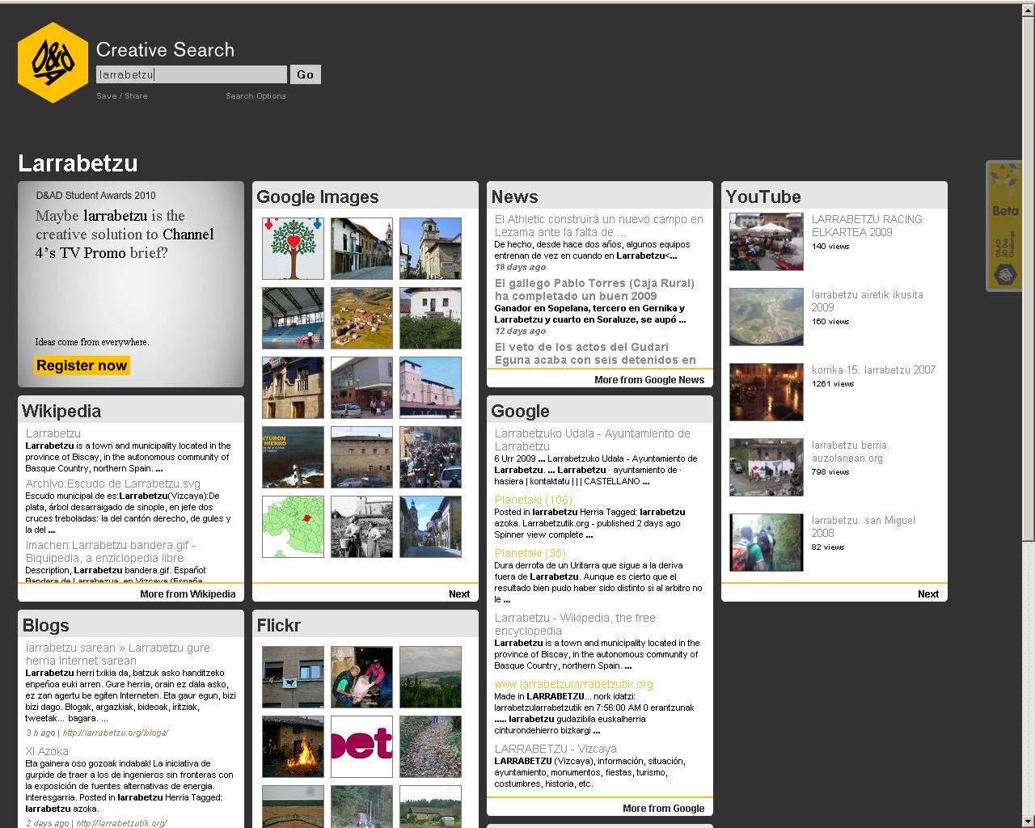Viewport: 1035px width, 828px height.
Task: Click Next under YouTube
Action: (x=928, y=594)
